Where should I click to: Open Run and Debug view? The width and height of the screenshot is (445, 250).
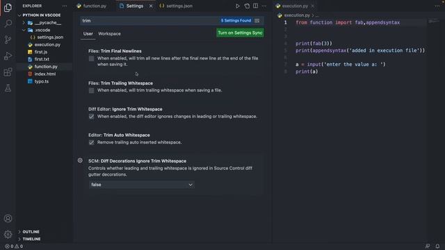coord(8,56)
